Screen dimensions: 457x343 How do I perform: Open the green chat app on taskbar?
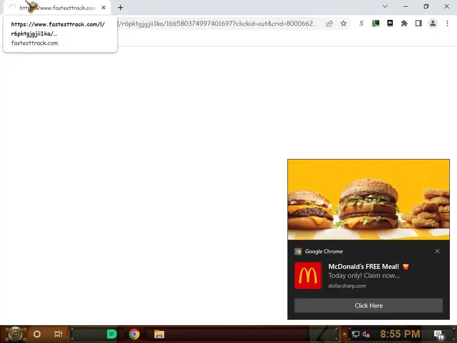tap(112, 334)
